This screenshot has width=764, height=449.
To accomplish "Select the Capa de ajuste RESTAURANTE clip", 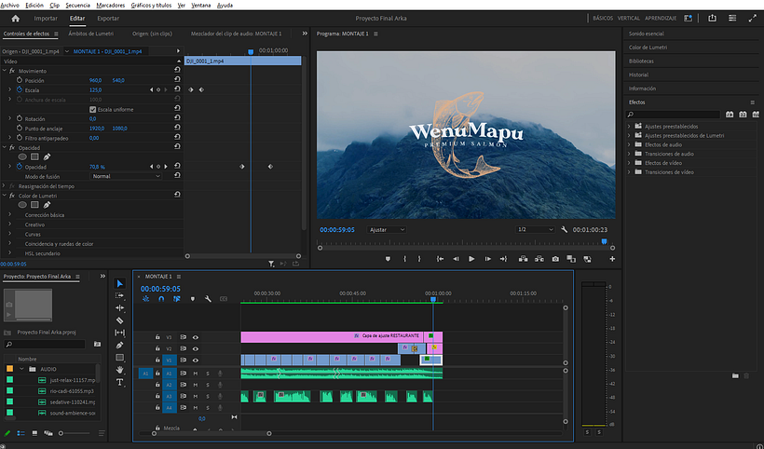I will tap(333, 336).
